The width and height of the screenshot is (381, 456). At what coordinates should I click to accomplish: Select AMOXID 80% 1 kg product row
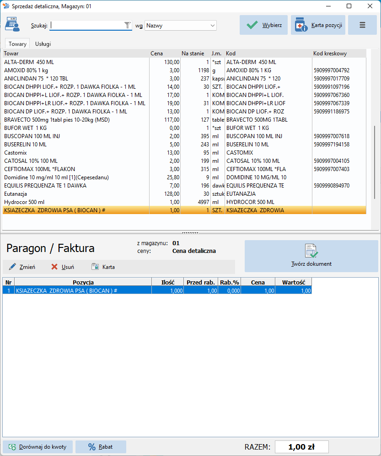click(184, 70)
